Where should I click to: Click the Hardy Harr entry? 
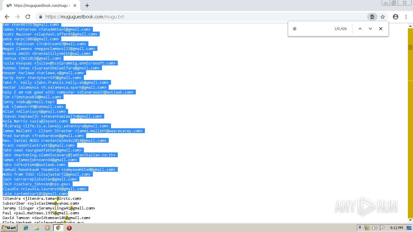42,78
